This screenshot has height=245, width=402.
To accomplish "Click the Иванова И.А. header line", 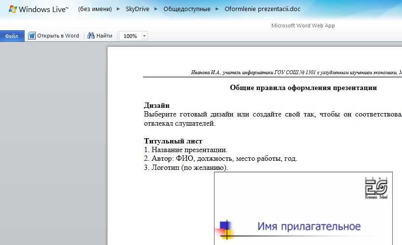I will [296, 72].
